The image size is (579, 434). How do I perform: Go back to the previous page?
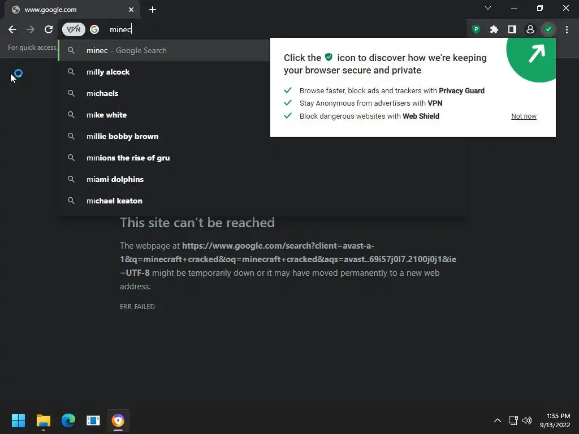(x=12, y=29)
